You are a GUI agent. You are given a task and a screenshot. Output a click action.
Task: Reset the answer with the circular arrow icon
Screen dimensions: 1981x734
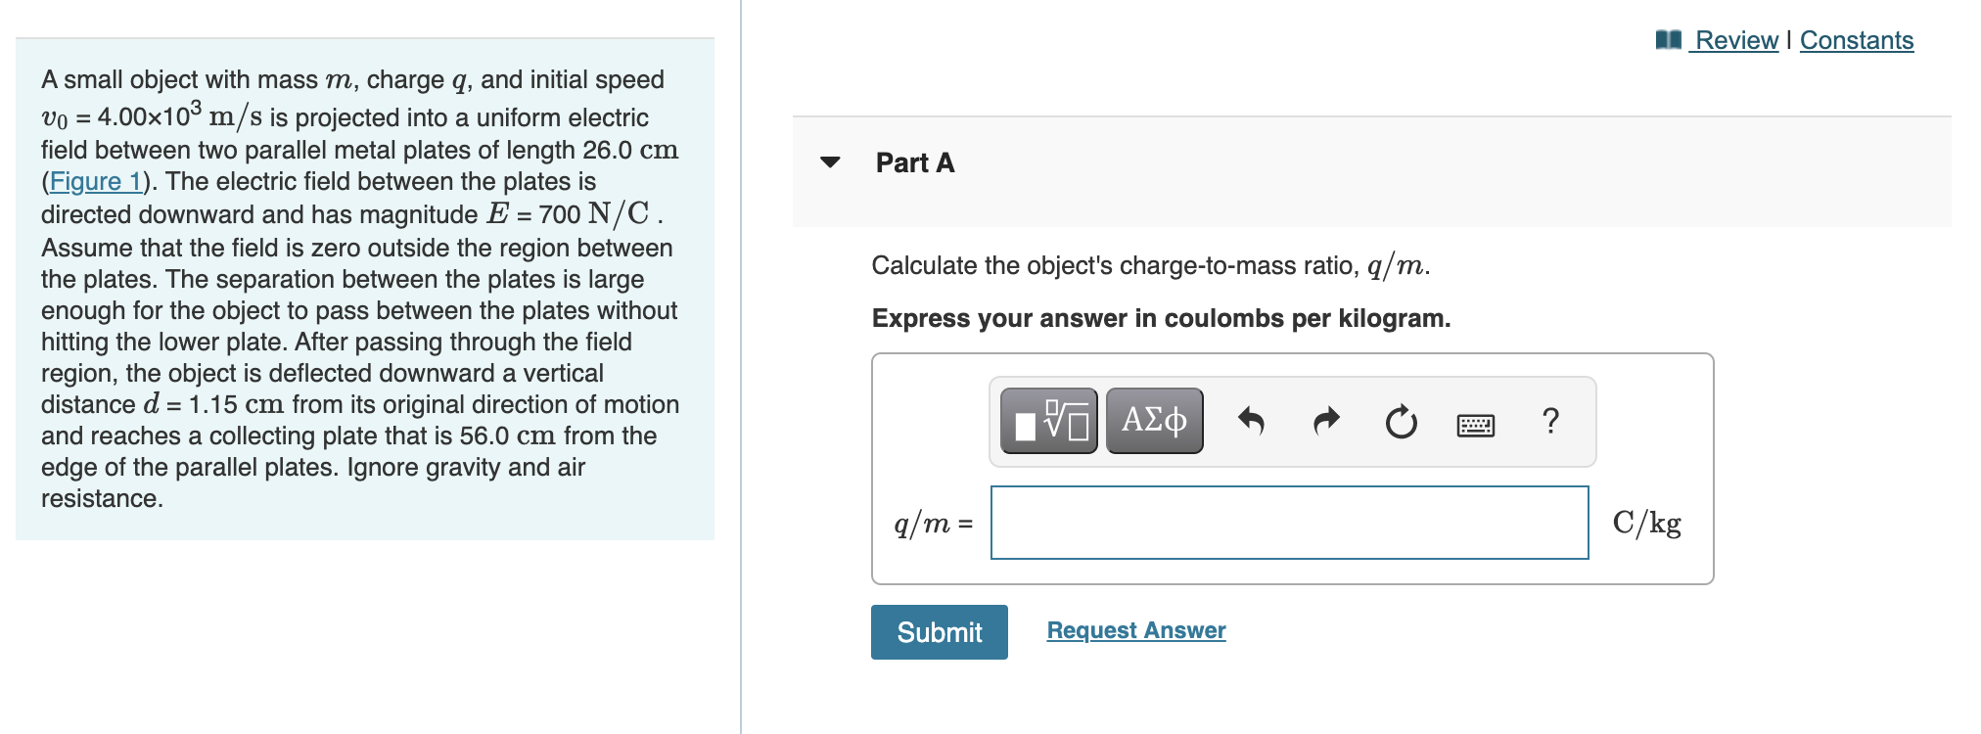(x=1400, y=421)
